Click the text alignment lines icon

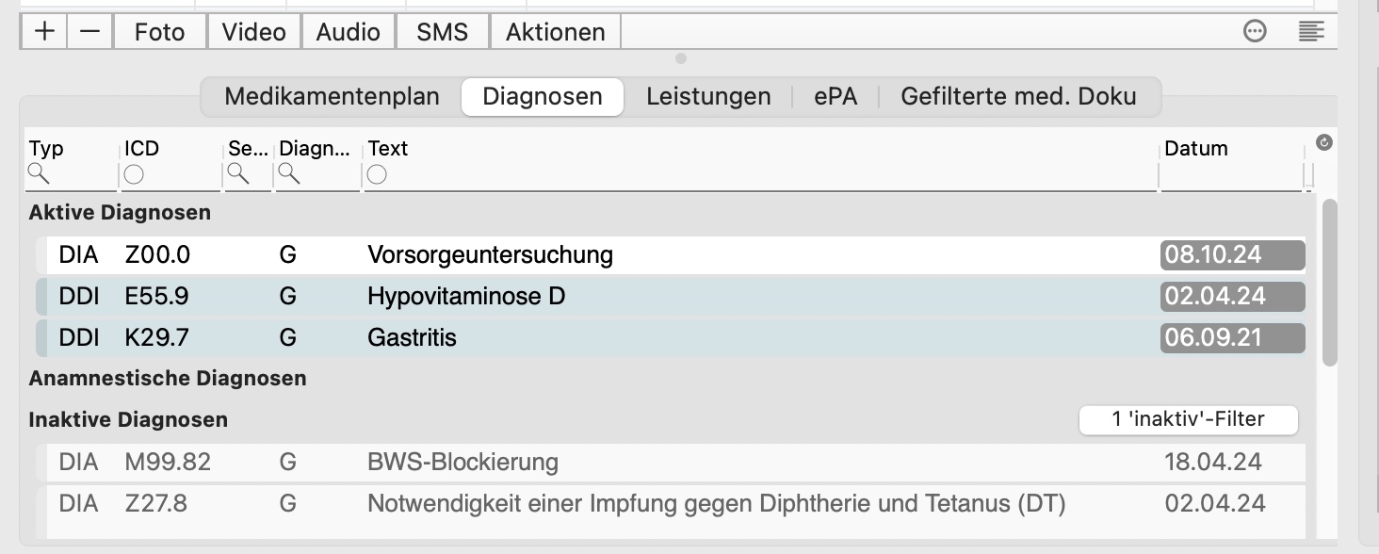coord(1311,31)
